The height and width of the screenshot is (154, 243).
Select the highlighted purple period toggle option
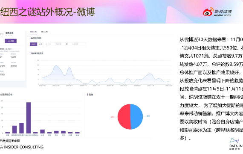click(x=34, y=44)
